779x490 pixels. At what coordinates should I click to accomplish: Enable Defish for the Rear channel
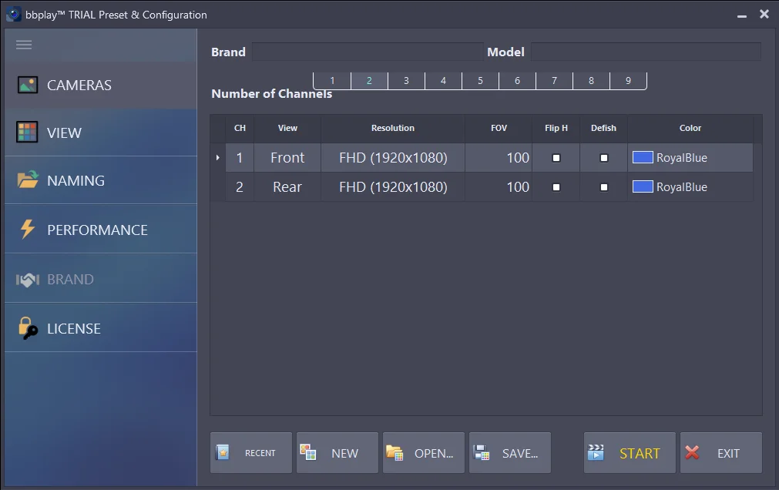click(x=604, y=187)
